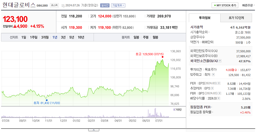
Task: Click the 현대글로비스 stock name heading
Action: coord(19,5)
